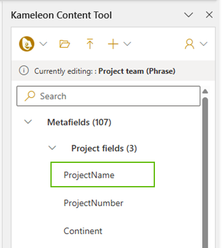The image size is (222, 248).
Task: Select the Continent metafield
Action: click(83, 231)
